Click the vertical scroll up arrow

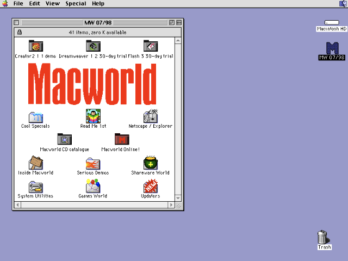point(178,41)
